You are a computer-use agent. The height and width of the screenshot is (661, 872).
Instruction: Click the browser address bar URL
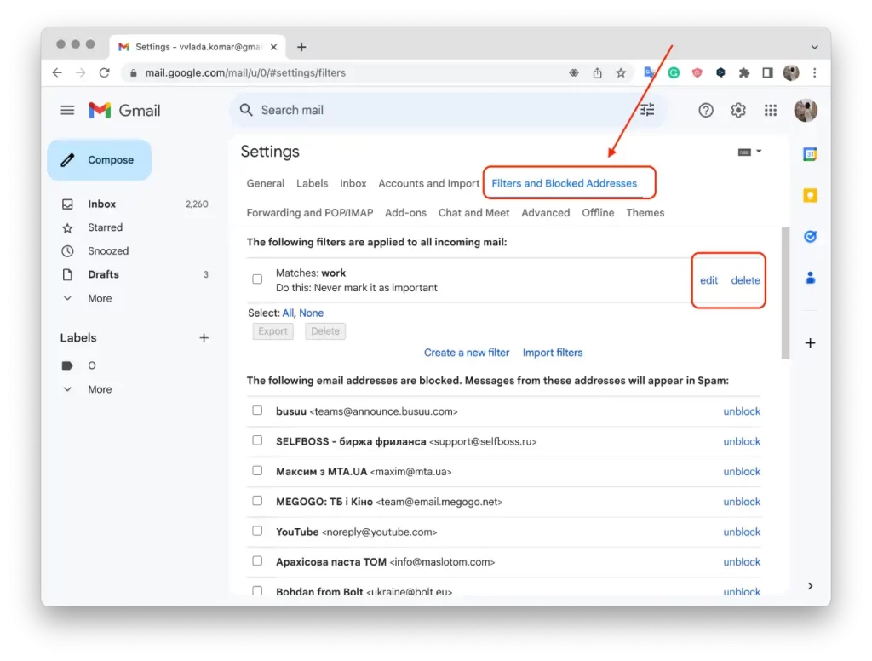(245, 73)
